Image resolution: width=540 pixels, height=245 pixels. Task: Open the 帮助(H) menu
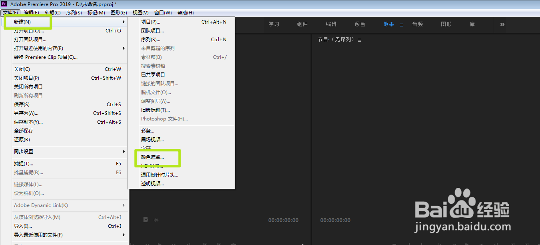click(185, 13)
